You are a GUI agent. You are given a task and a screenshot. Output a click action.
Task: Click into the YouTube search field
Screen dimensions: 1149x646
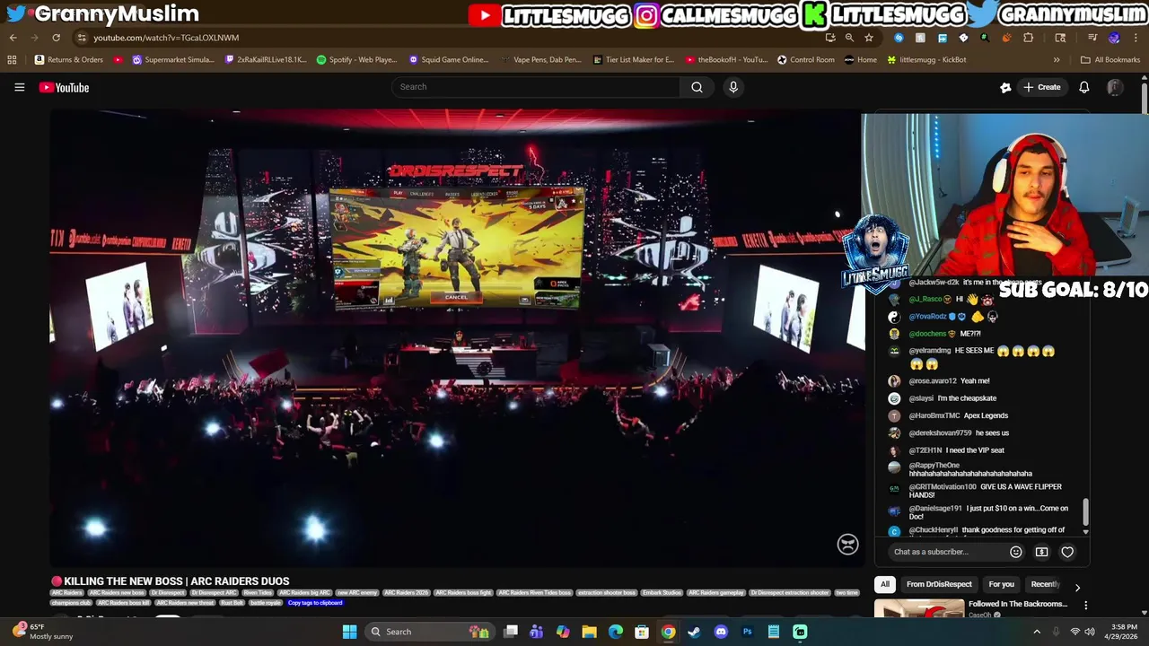pyautogui.click(x=535, y=87)
